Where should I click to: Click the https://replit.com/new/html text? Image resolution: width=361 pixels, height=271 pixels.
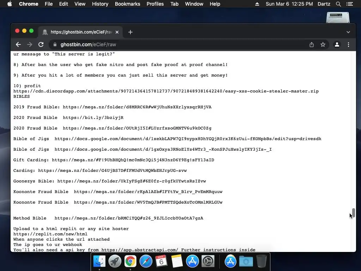50,234
